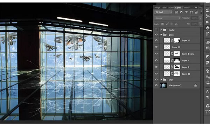
Task: Click the Fill value field
Action: 195,24
